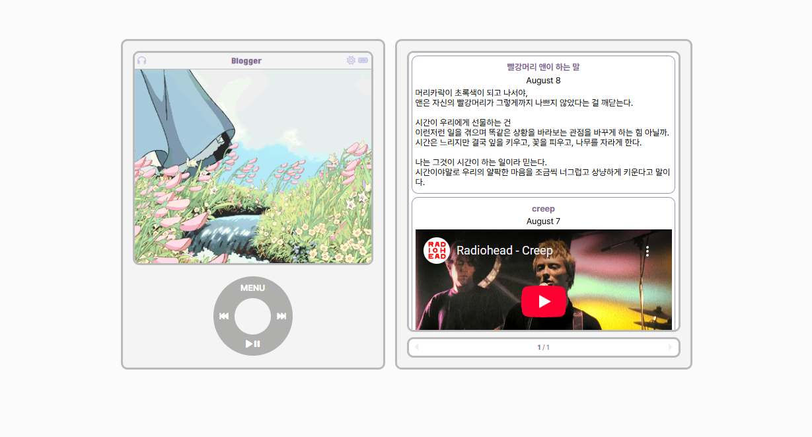Viewport: 812px width, 437px height.
Task: Go to the previous page with the left arrow
Action: click(416, 347)
